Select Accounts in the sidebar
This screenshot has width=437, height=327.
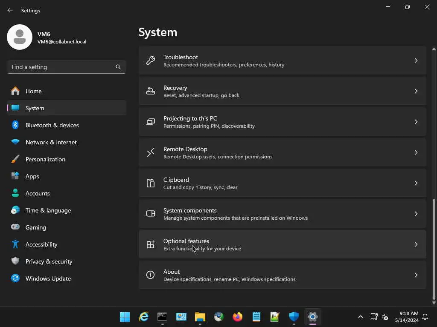pyautogui.click(x=66, y=193)
